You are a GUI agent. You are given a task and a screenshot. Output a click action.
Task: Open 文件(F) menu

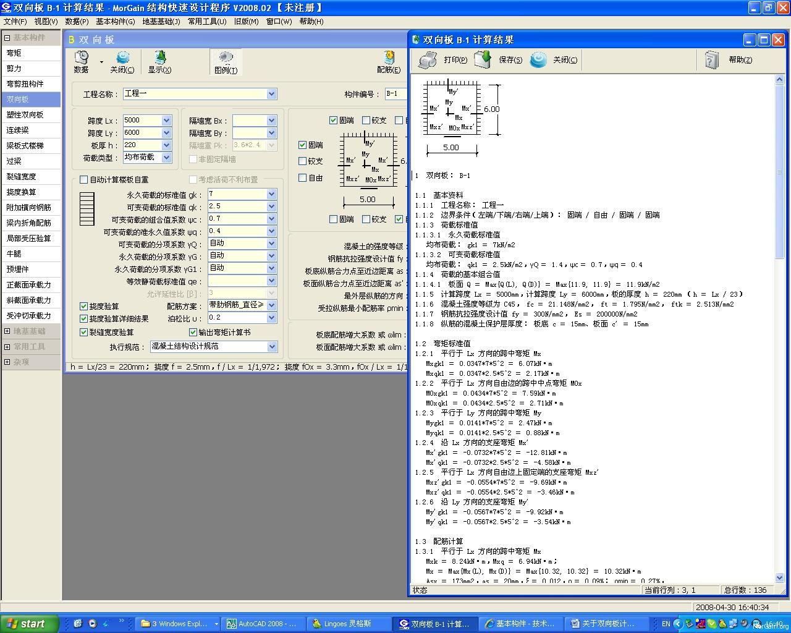click(x=15, y=21)
